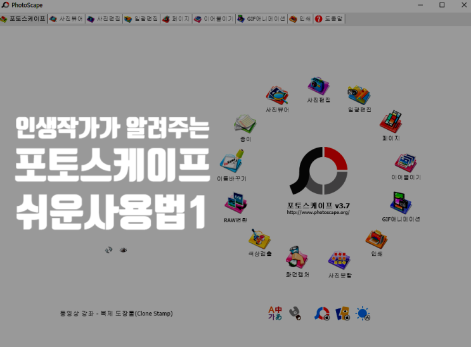Go to the 인쇄 tab
Image resolution: width=471 pixels, height=347 pixels.
[x=300, y=19]
